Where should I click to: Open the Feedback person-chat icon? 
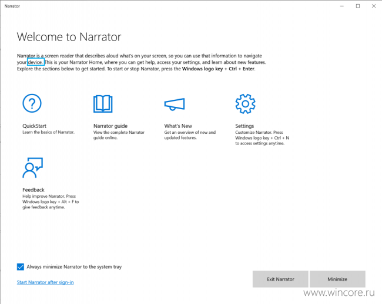tap(33, 168)
